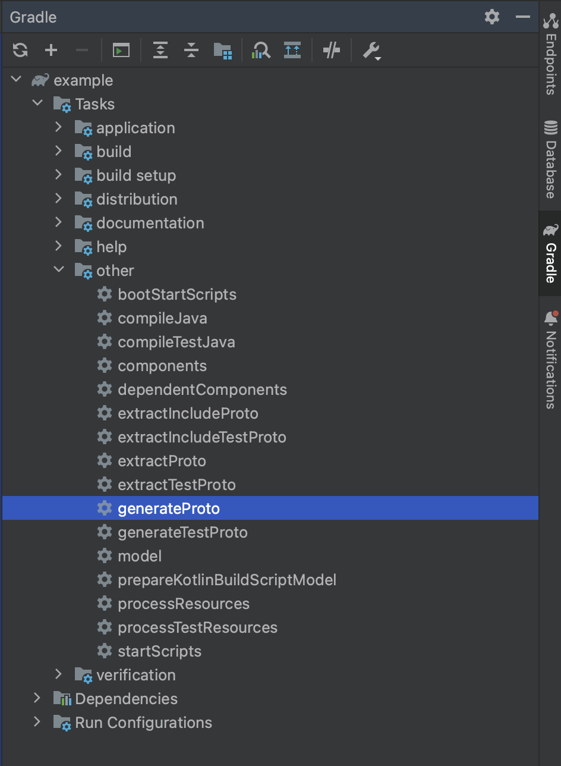Toggle the show dependencies toolbar icon
561x766 pixels.
click(x=292, y=51)
